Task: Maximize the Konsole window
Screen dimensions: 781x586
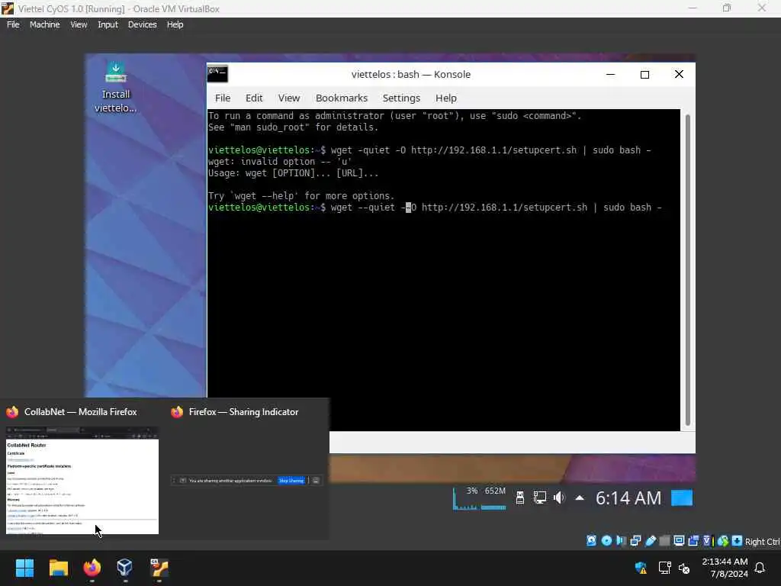Action: [x=644, y=74]
